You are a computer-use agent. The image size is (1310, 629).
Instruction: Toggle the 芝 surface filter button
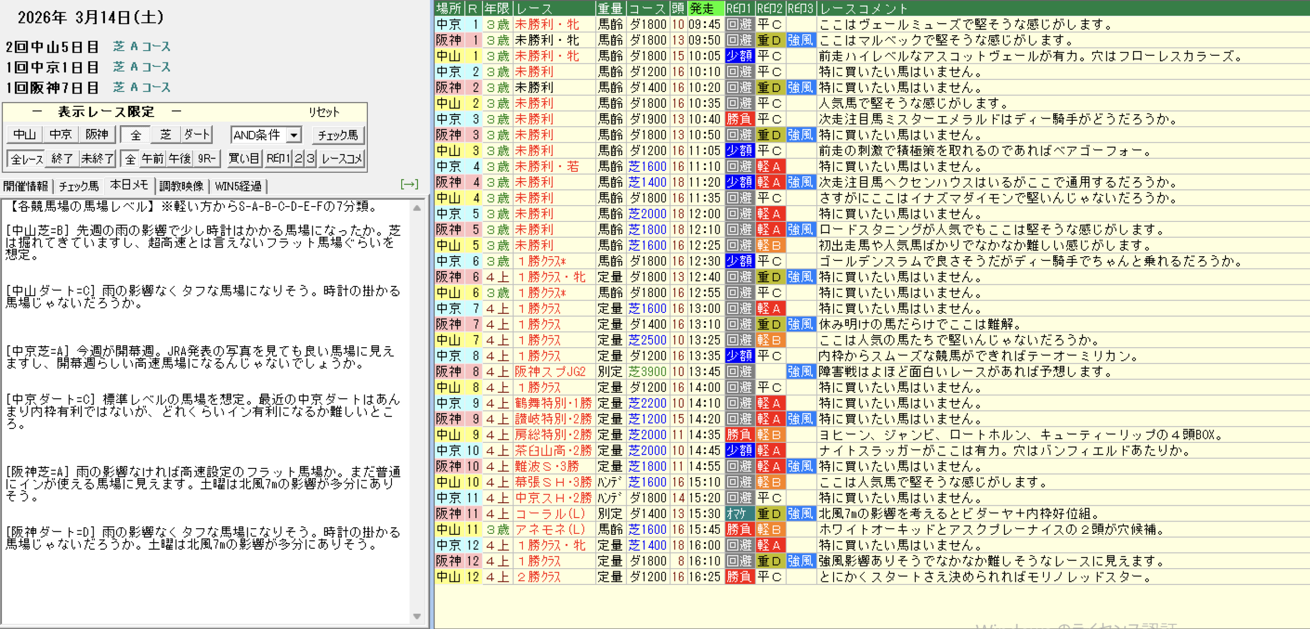tap(165, 135)
